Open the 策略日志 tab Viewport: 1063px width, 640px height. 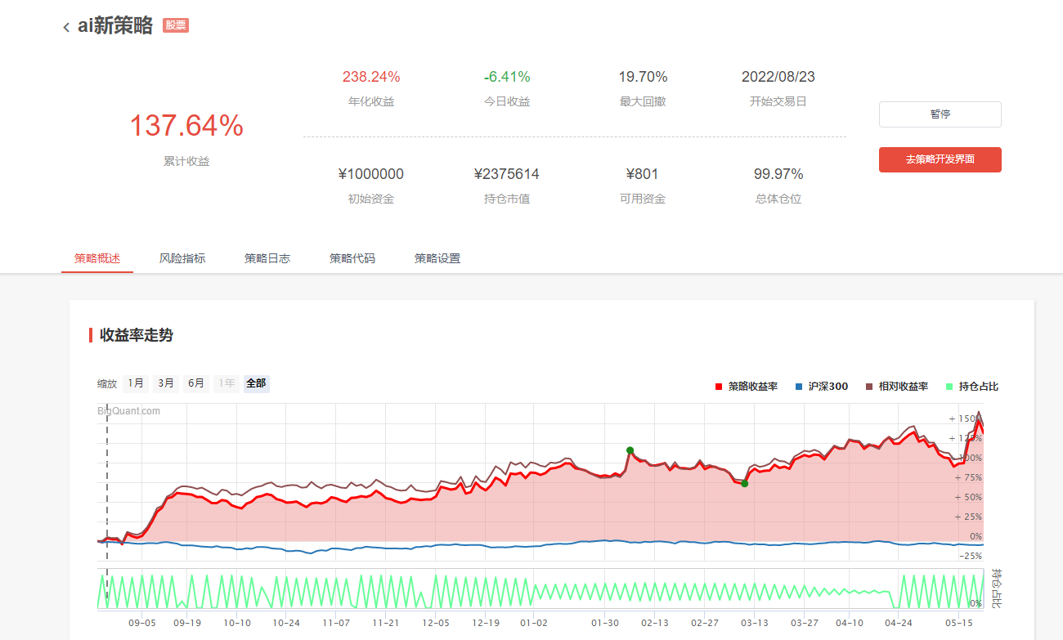[x=267, y=258]
